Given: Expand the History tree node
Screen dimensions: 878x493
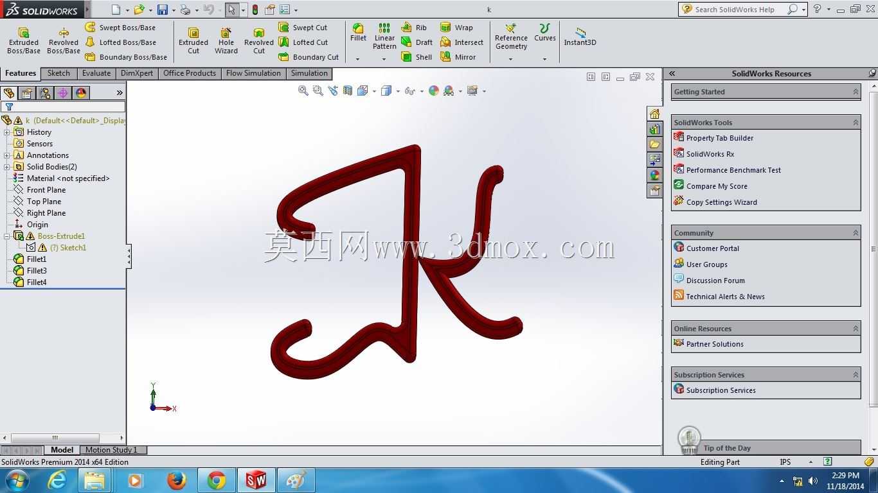Looking at the screenshot, I should (7, 132).
